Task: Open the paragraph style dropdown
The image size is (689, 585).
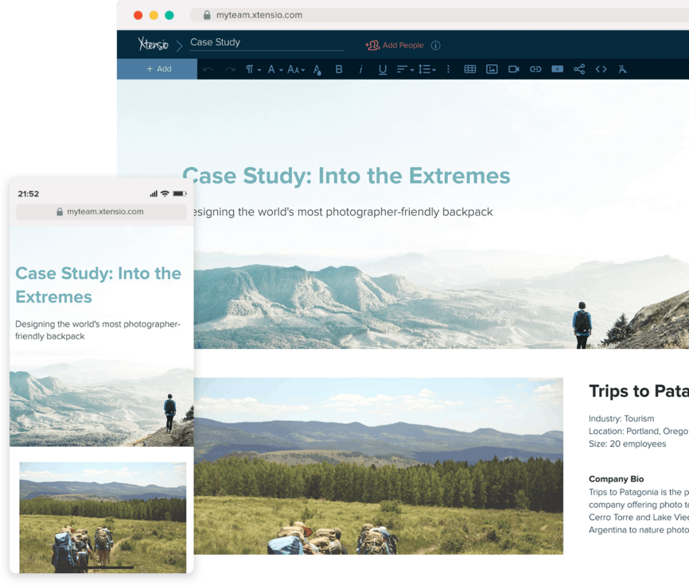Action: point(252,69)
